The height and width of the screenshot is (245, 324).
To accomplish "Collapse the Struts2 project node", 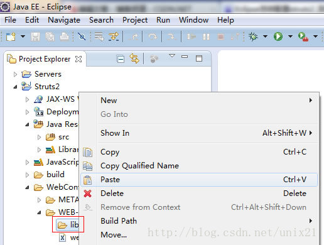I will tap(15, 87).
